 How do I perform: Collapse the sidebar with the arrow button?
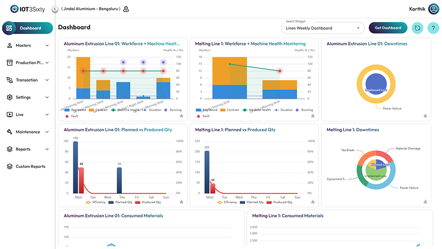click(x=55, y=9)
